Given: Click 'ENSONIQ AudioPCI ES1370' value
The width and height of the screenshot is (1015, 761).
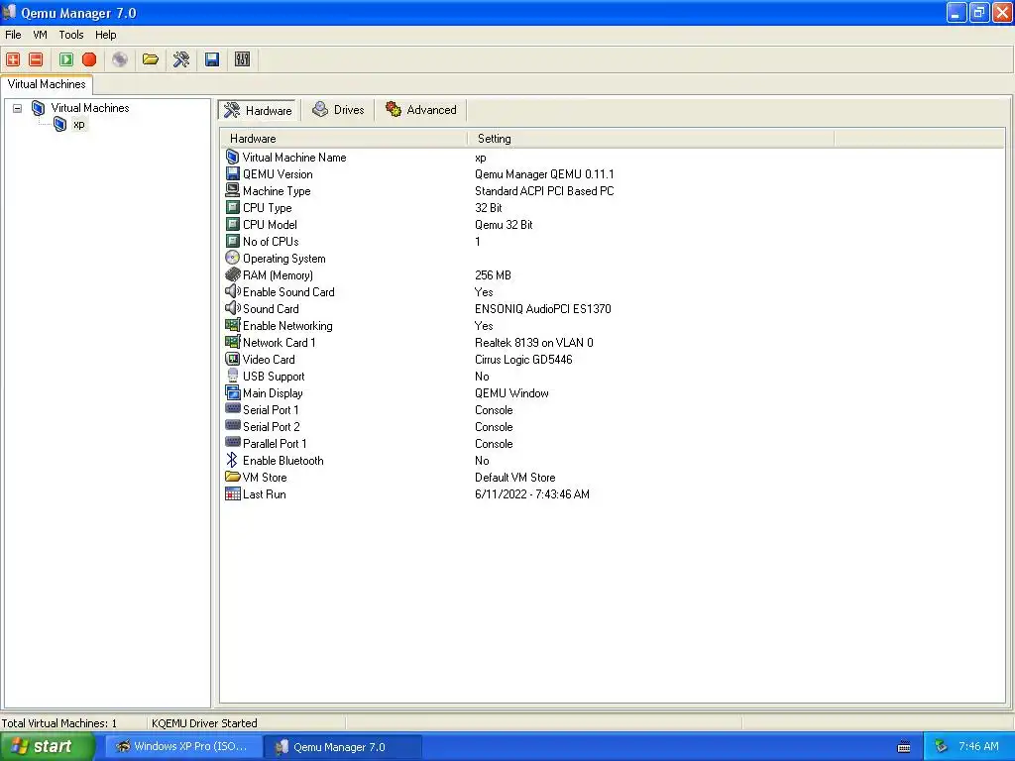Looking at the screenshot, I should tap(542, 309).
